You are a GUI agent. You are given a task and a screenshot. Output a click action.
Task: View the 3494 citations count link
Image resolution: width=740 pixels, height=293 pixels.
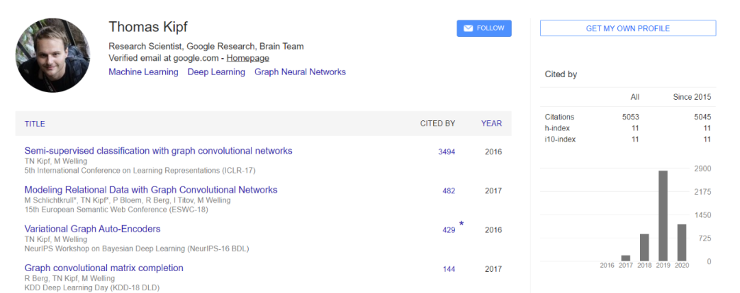pyautogui.click(x=447, y=152)
